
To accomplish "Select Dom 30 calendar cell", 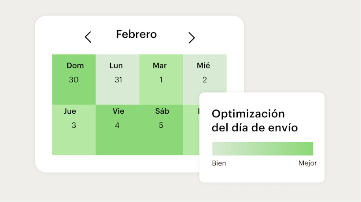I will (74, 79).
